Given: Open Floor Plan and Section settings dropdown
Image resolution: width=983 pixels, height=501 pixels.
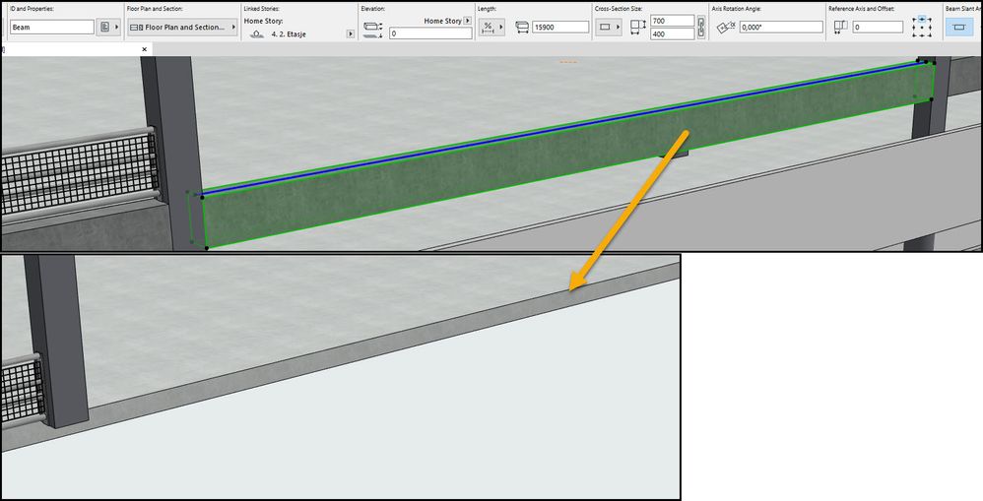Looking at the screenshot, I should [x=182, y=27].
